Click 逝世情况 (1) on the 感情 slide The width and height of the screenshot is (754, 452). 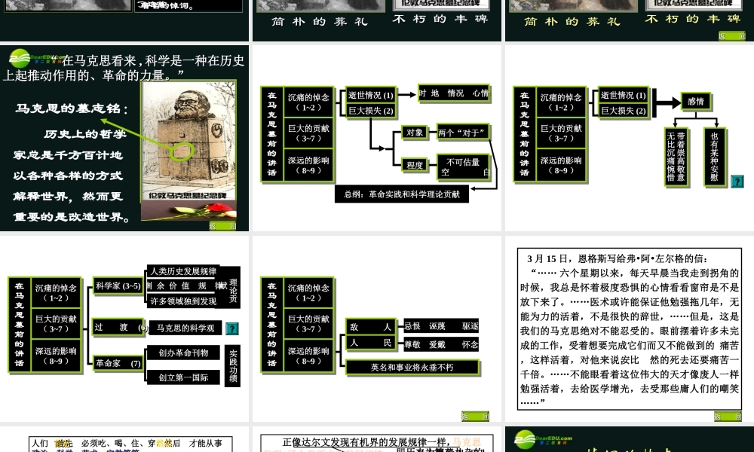(624, 96)
